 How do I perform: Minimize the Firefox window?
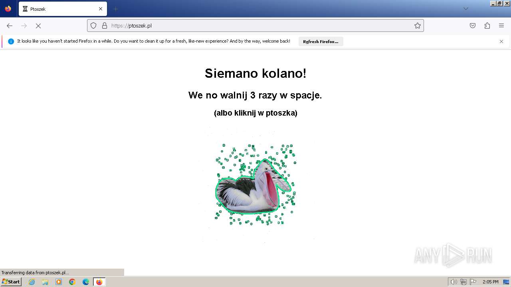[493, 3]
